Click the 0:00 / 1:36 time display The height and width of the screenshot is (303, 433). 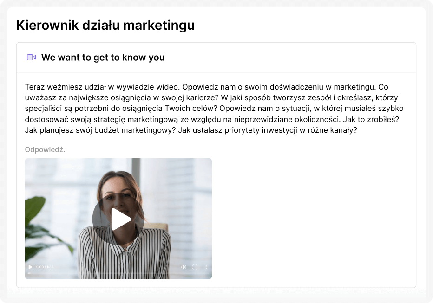point(45,267)
